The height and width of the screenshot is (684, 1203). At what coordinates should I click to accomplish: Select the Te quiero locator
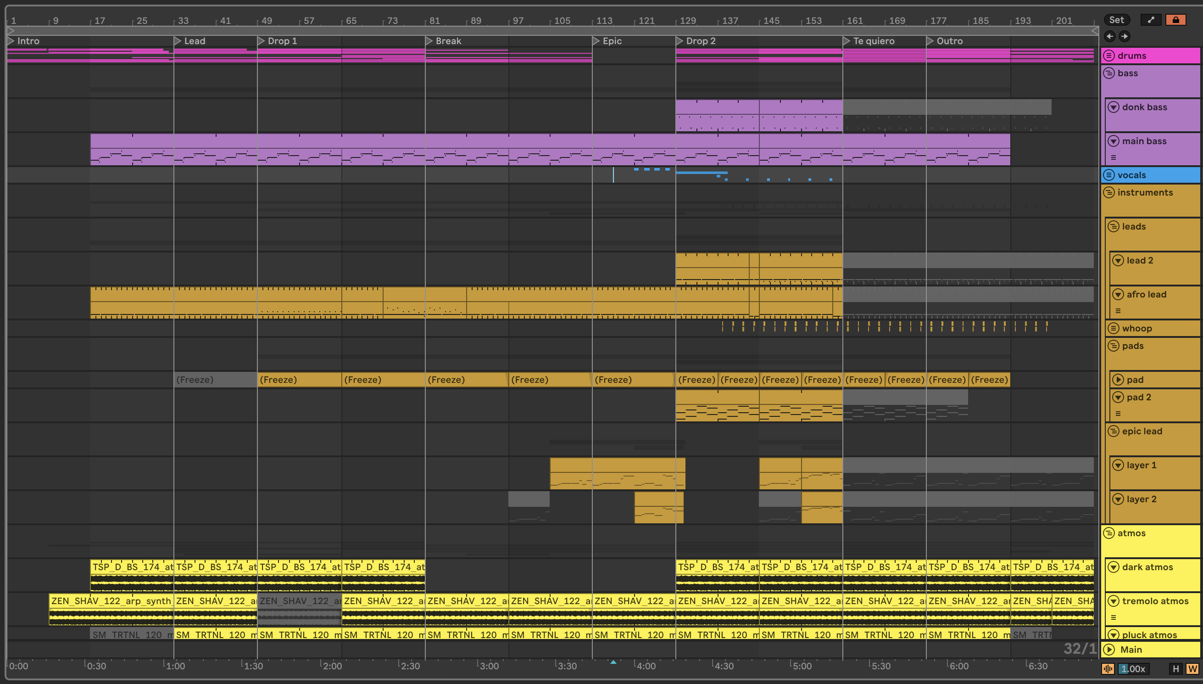847,41
